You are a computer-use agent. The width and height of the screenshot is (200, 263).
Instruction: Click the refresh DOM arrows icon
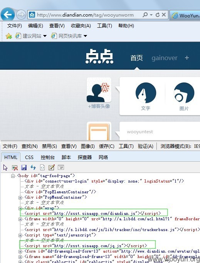click(x=33, y=168)
